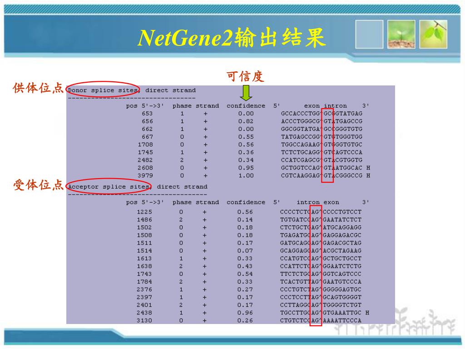Click acceptor position 1225
This screenshot has height=349, width=465.
click(x=144, y=212)
